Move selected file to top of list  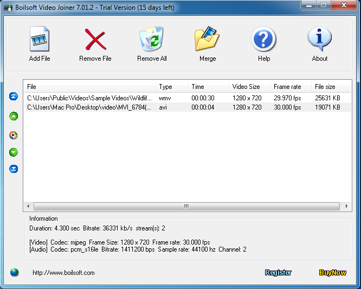(14, 96)
